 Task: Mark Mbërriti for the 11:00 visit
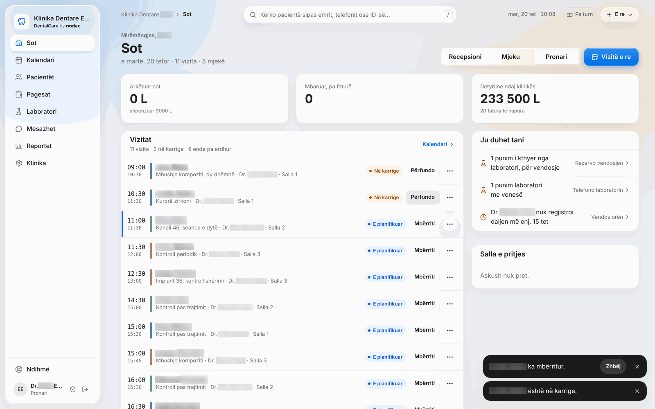click(425, 224)
